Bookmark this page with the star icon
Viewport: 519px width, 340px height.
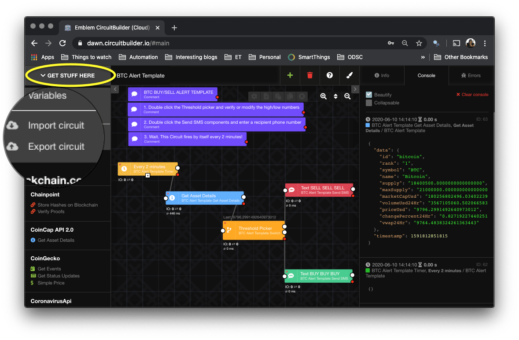click(419, 43)
